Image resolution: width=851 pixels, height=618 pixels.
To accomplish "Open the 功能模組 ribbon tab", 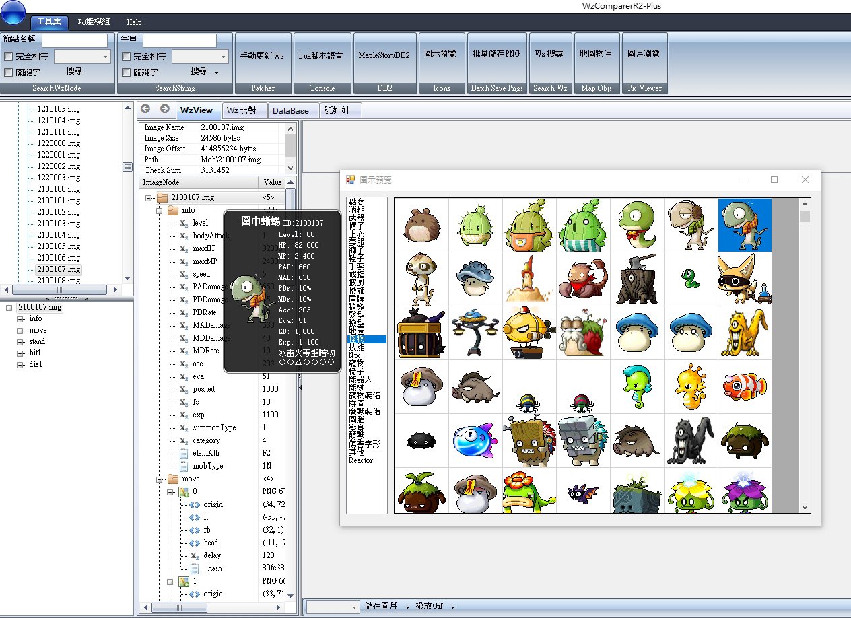I will [x=94, y=22].
